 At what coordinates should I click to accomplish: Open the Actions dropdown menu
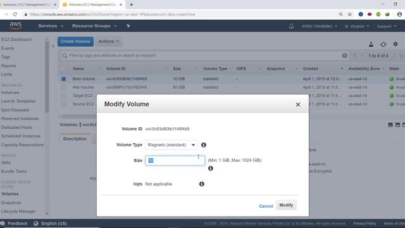coord(109,41)
